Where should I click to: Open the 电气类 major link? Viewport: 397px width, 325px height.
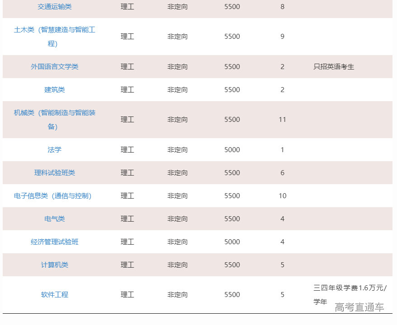click(54, 219)
